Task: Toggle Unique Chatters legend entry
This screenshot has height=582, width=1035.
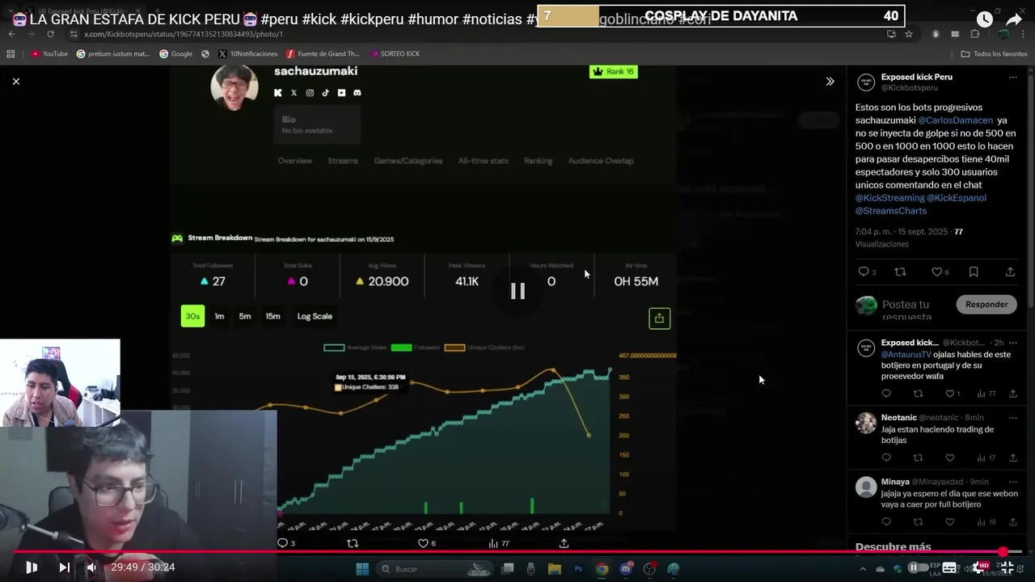Action: 484,348
